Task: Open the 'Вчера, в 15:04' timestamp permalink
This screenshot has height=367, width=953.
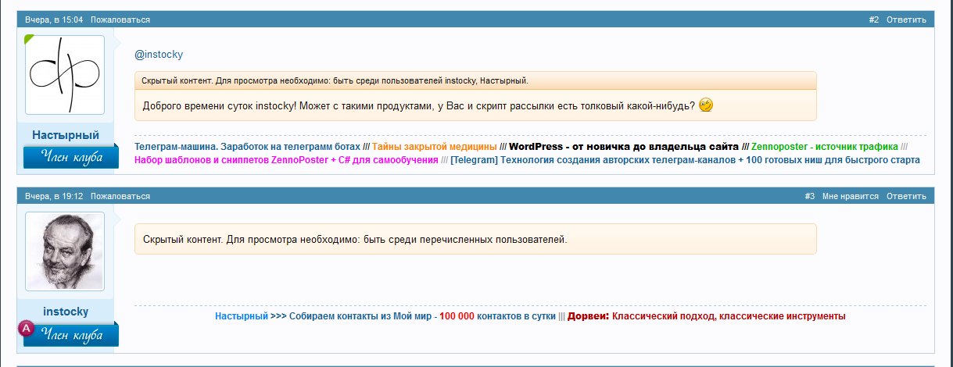Action: point(54,20)
